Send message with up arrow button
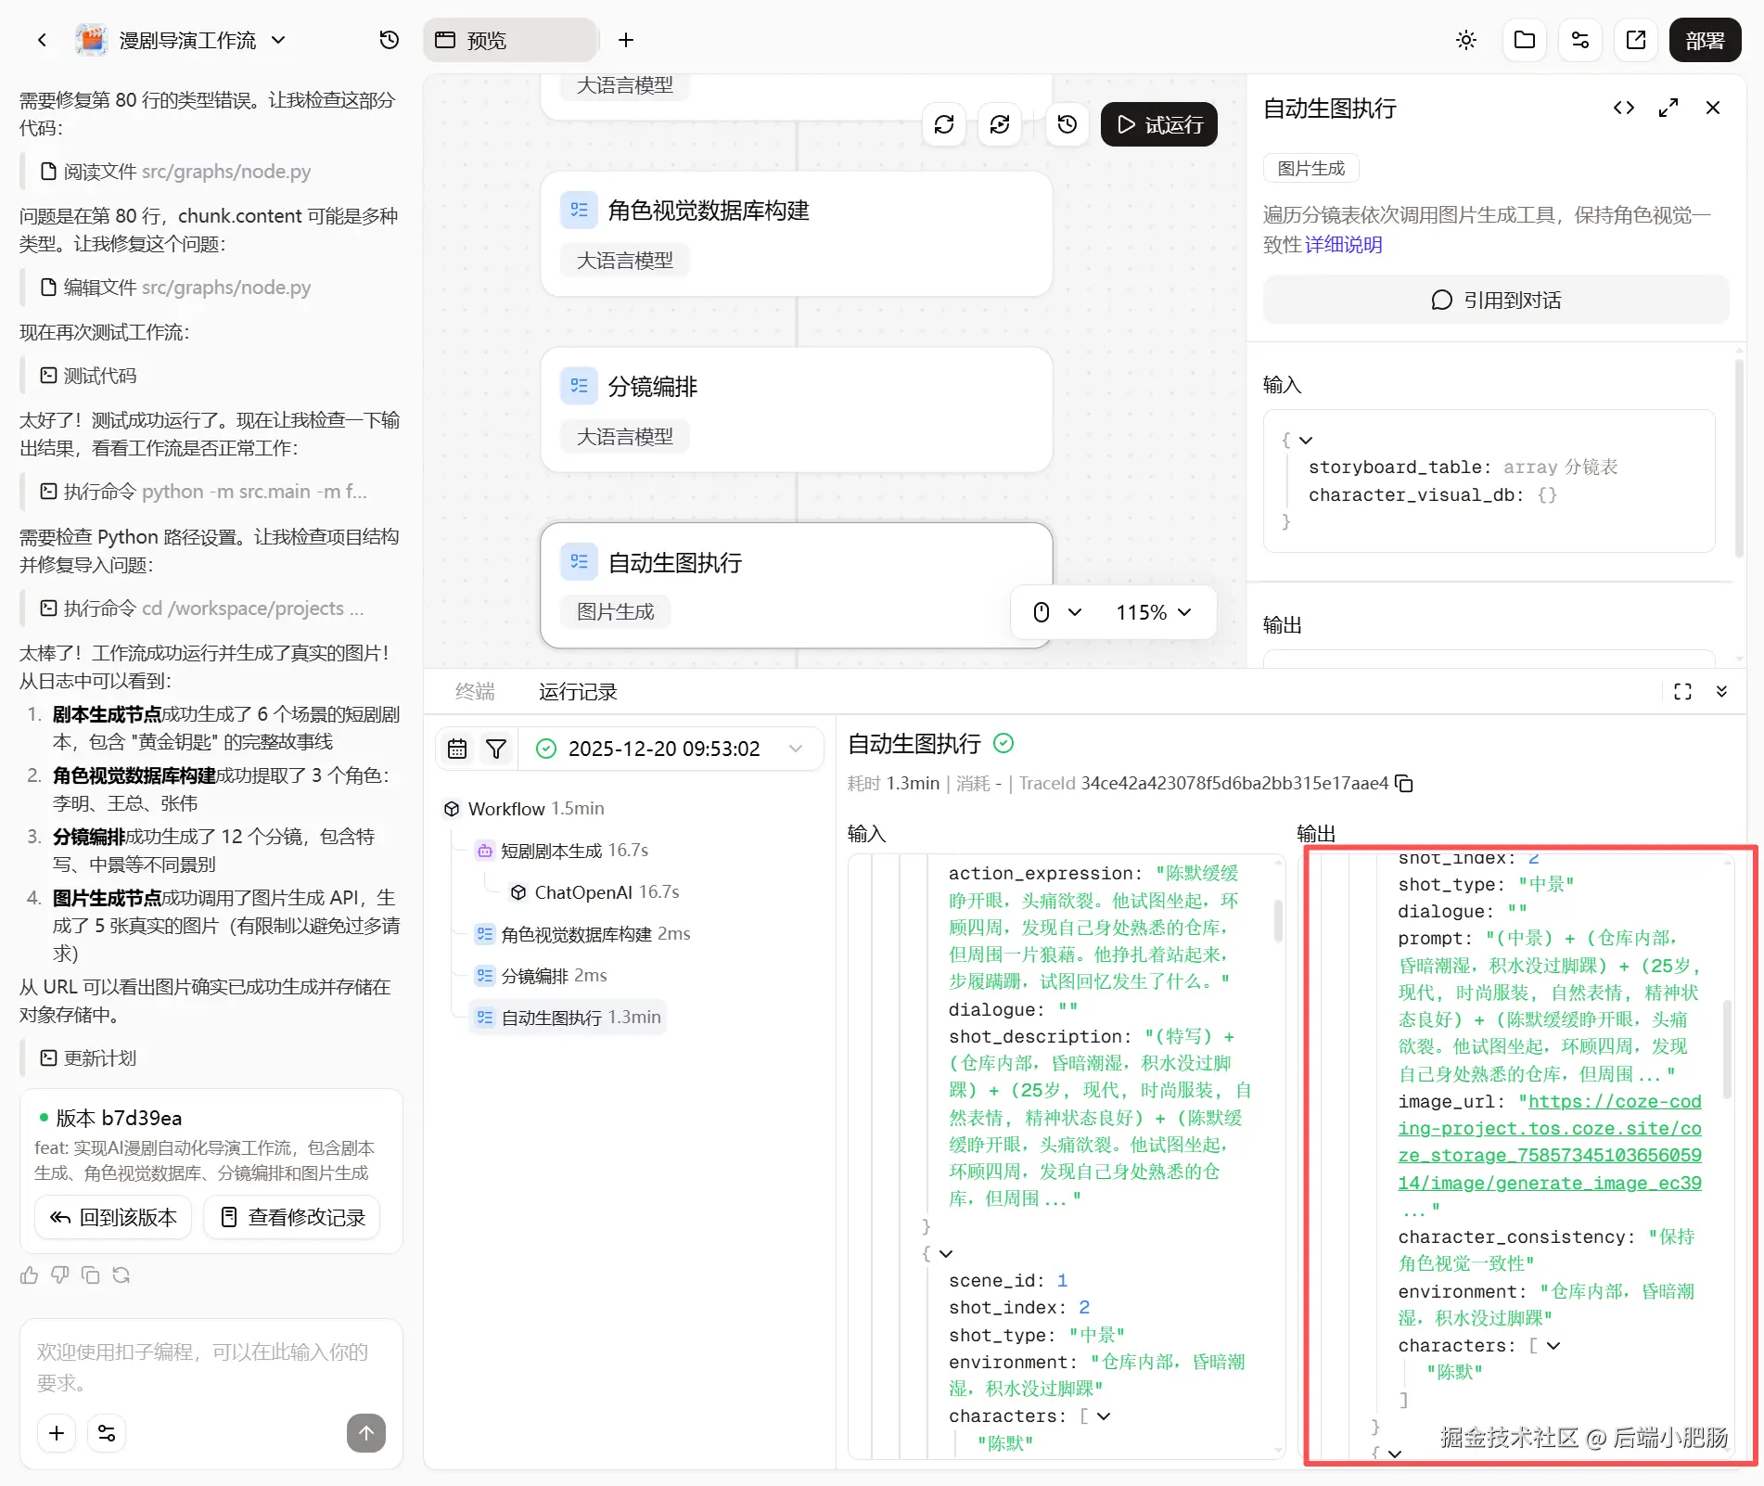The width and height of the screenshot is (1764, 1486). point(366,1433)
